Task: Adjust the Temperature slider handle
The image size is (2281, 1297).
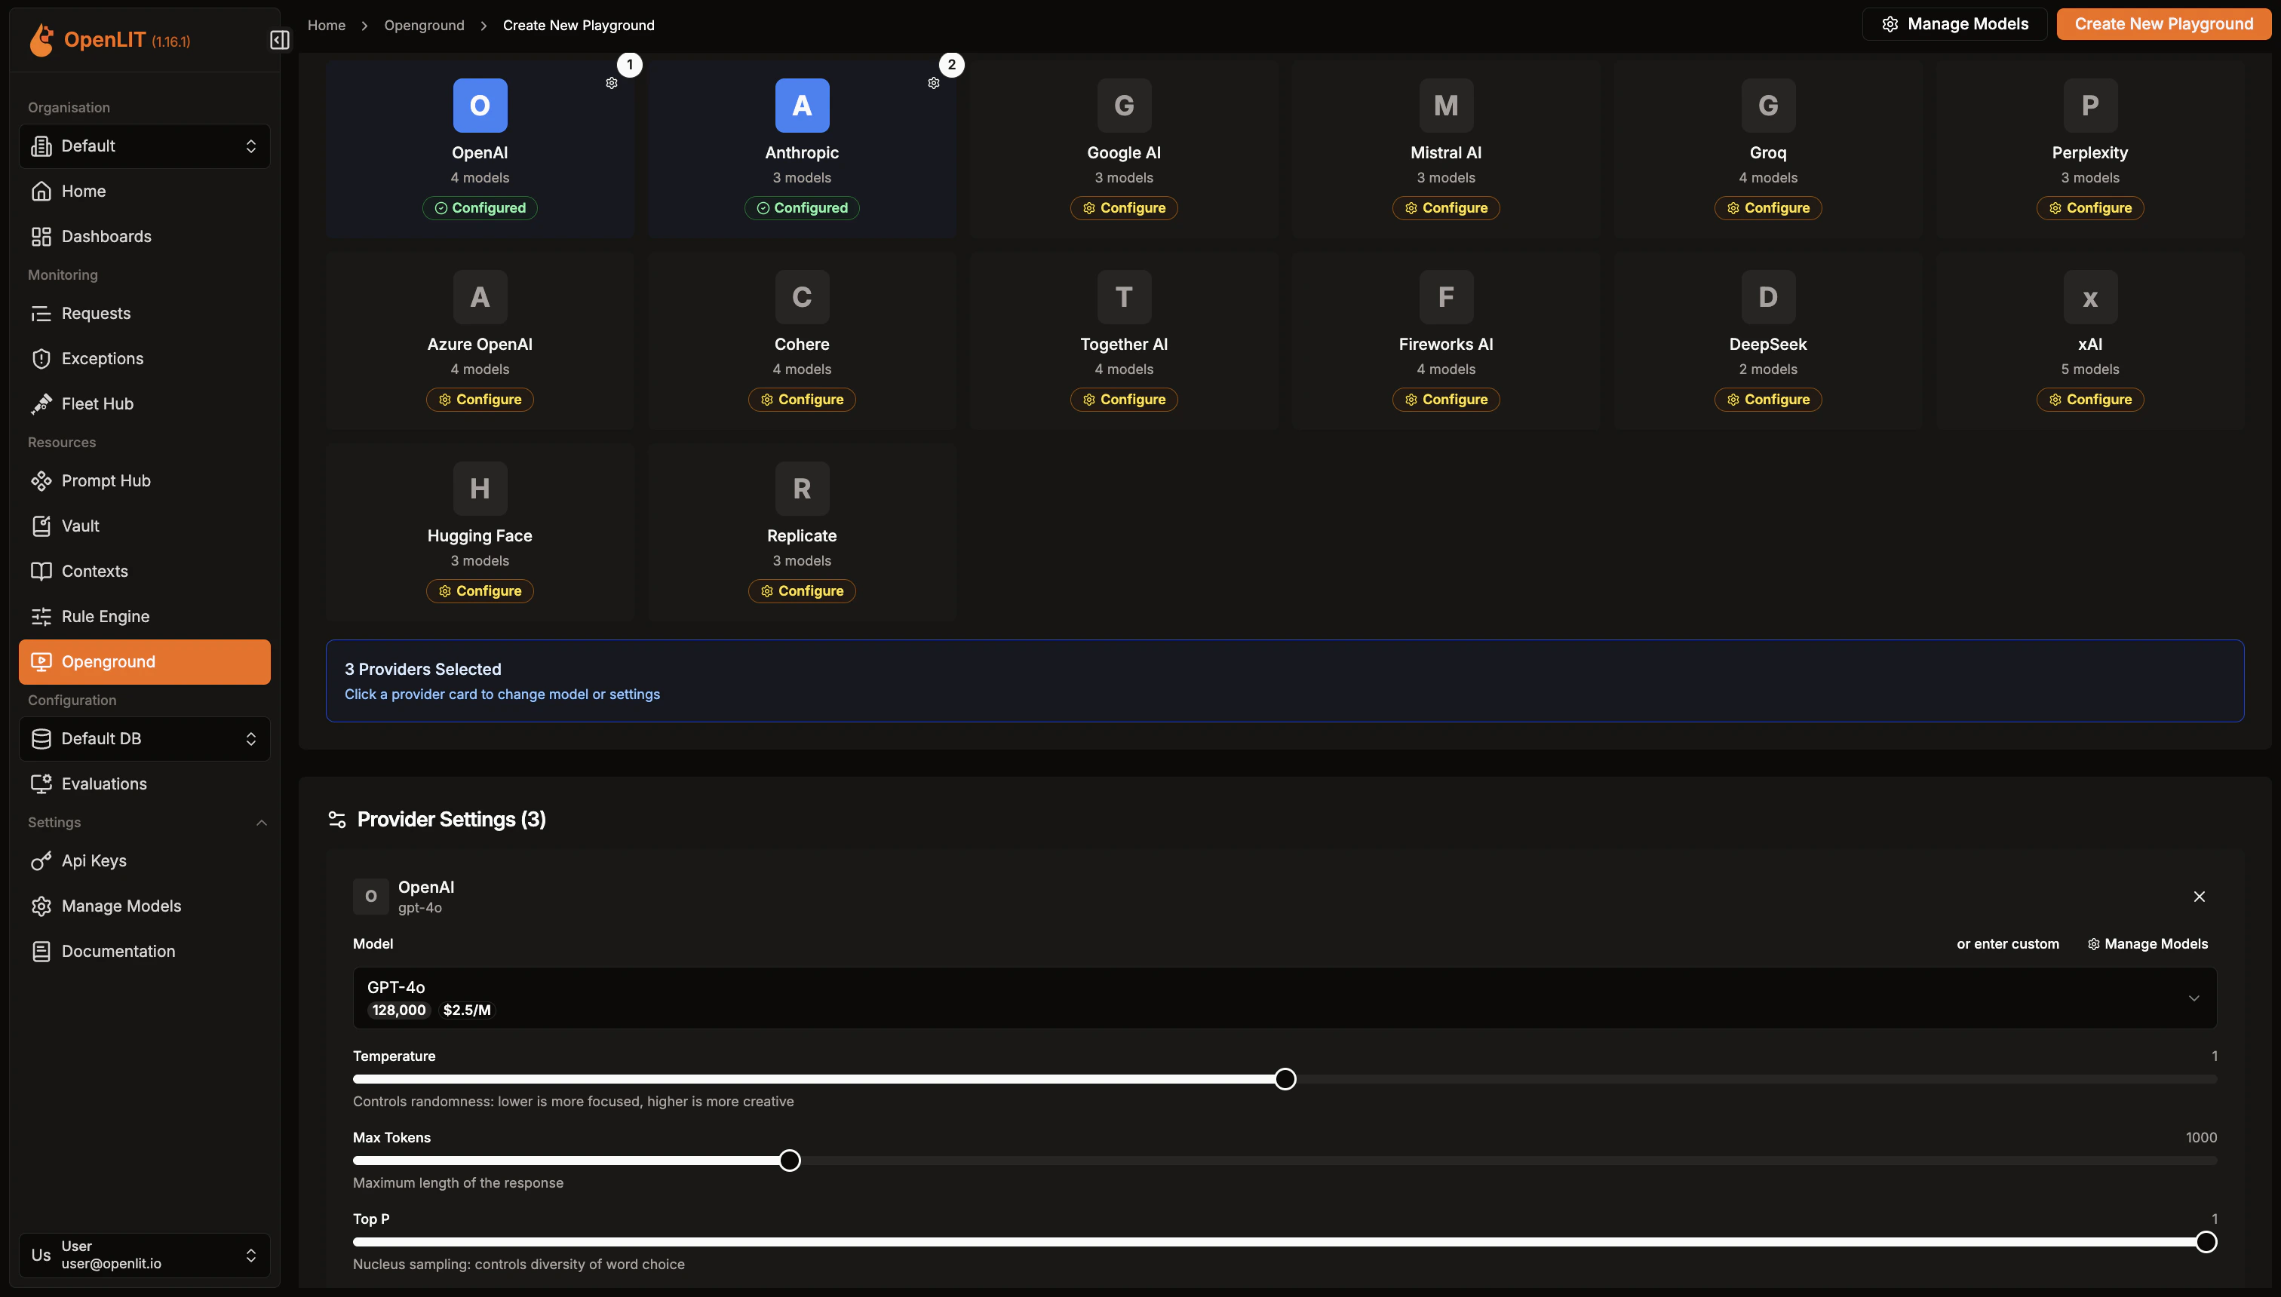Action: click(1285, 1079)
